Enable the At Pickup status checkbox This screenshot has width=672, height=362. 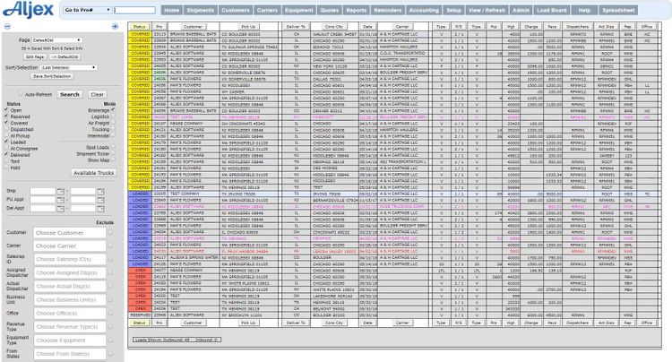(6, 135)
